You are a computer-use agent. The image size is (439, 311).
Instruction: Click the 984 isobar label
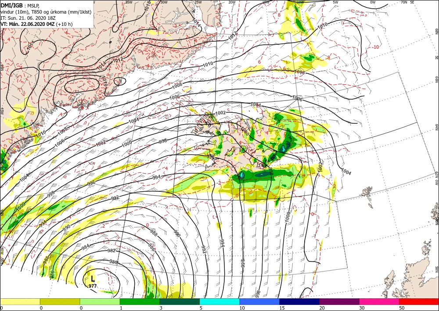[86, 247]
